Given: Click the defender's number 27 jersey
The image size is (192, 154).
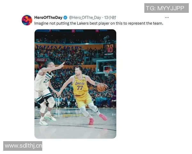Looking at the screenshot, I should (x=46, y=81).
